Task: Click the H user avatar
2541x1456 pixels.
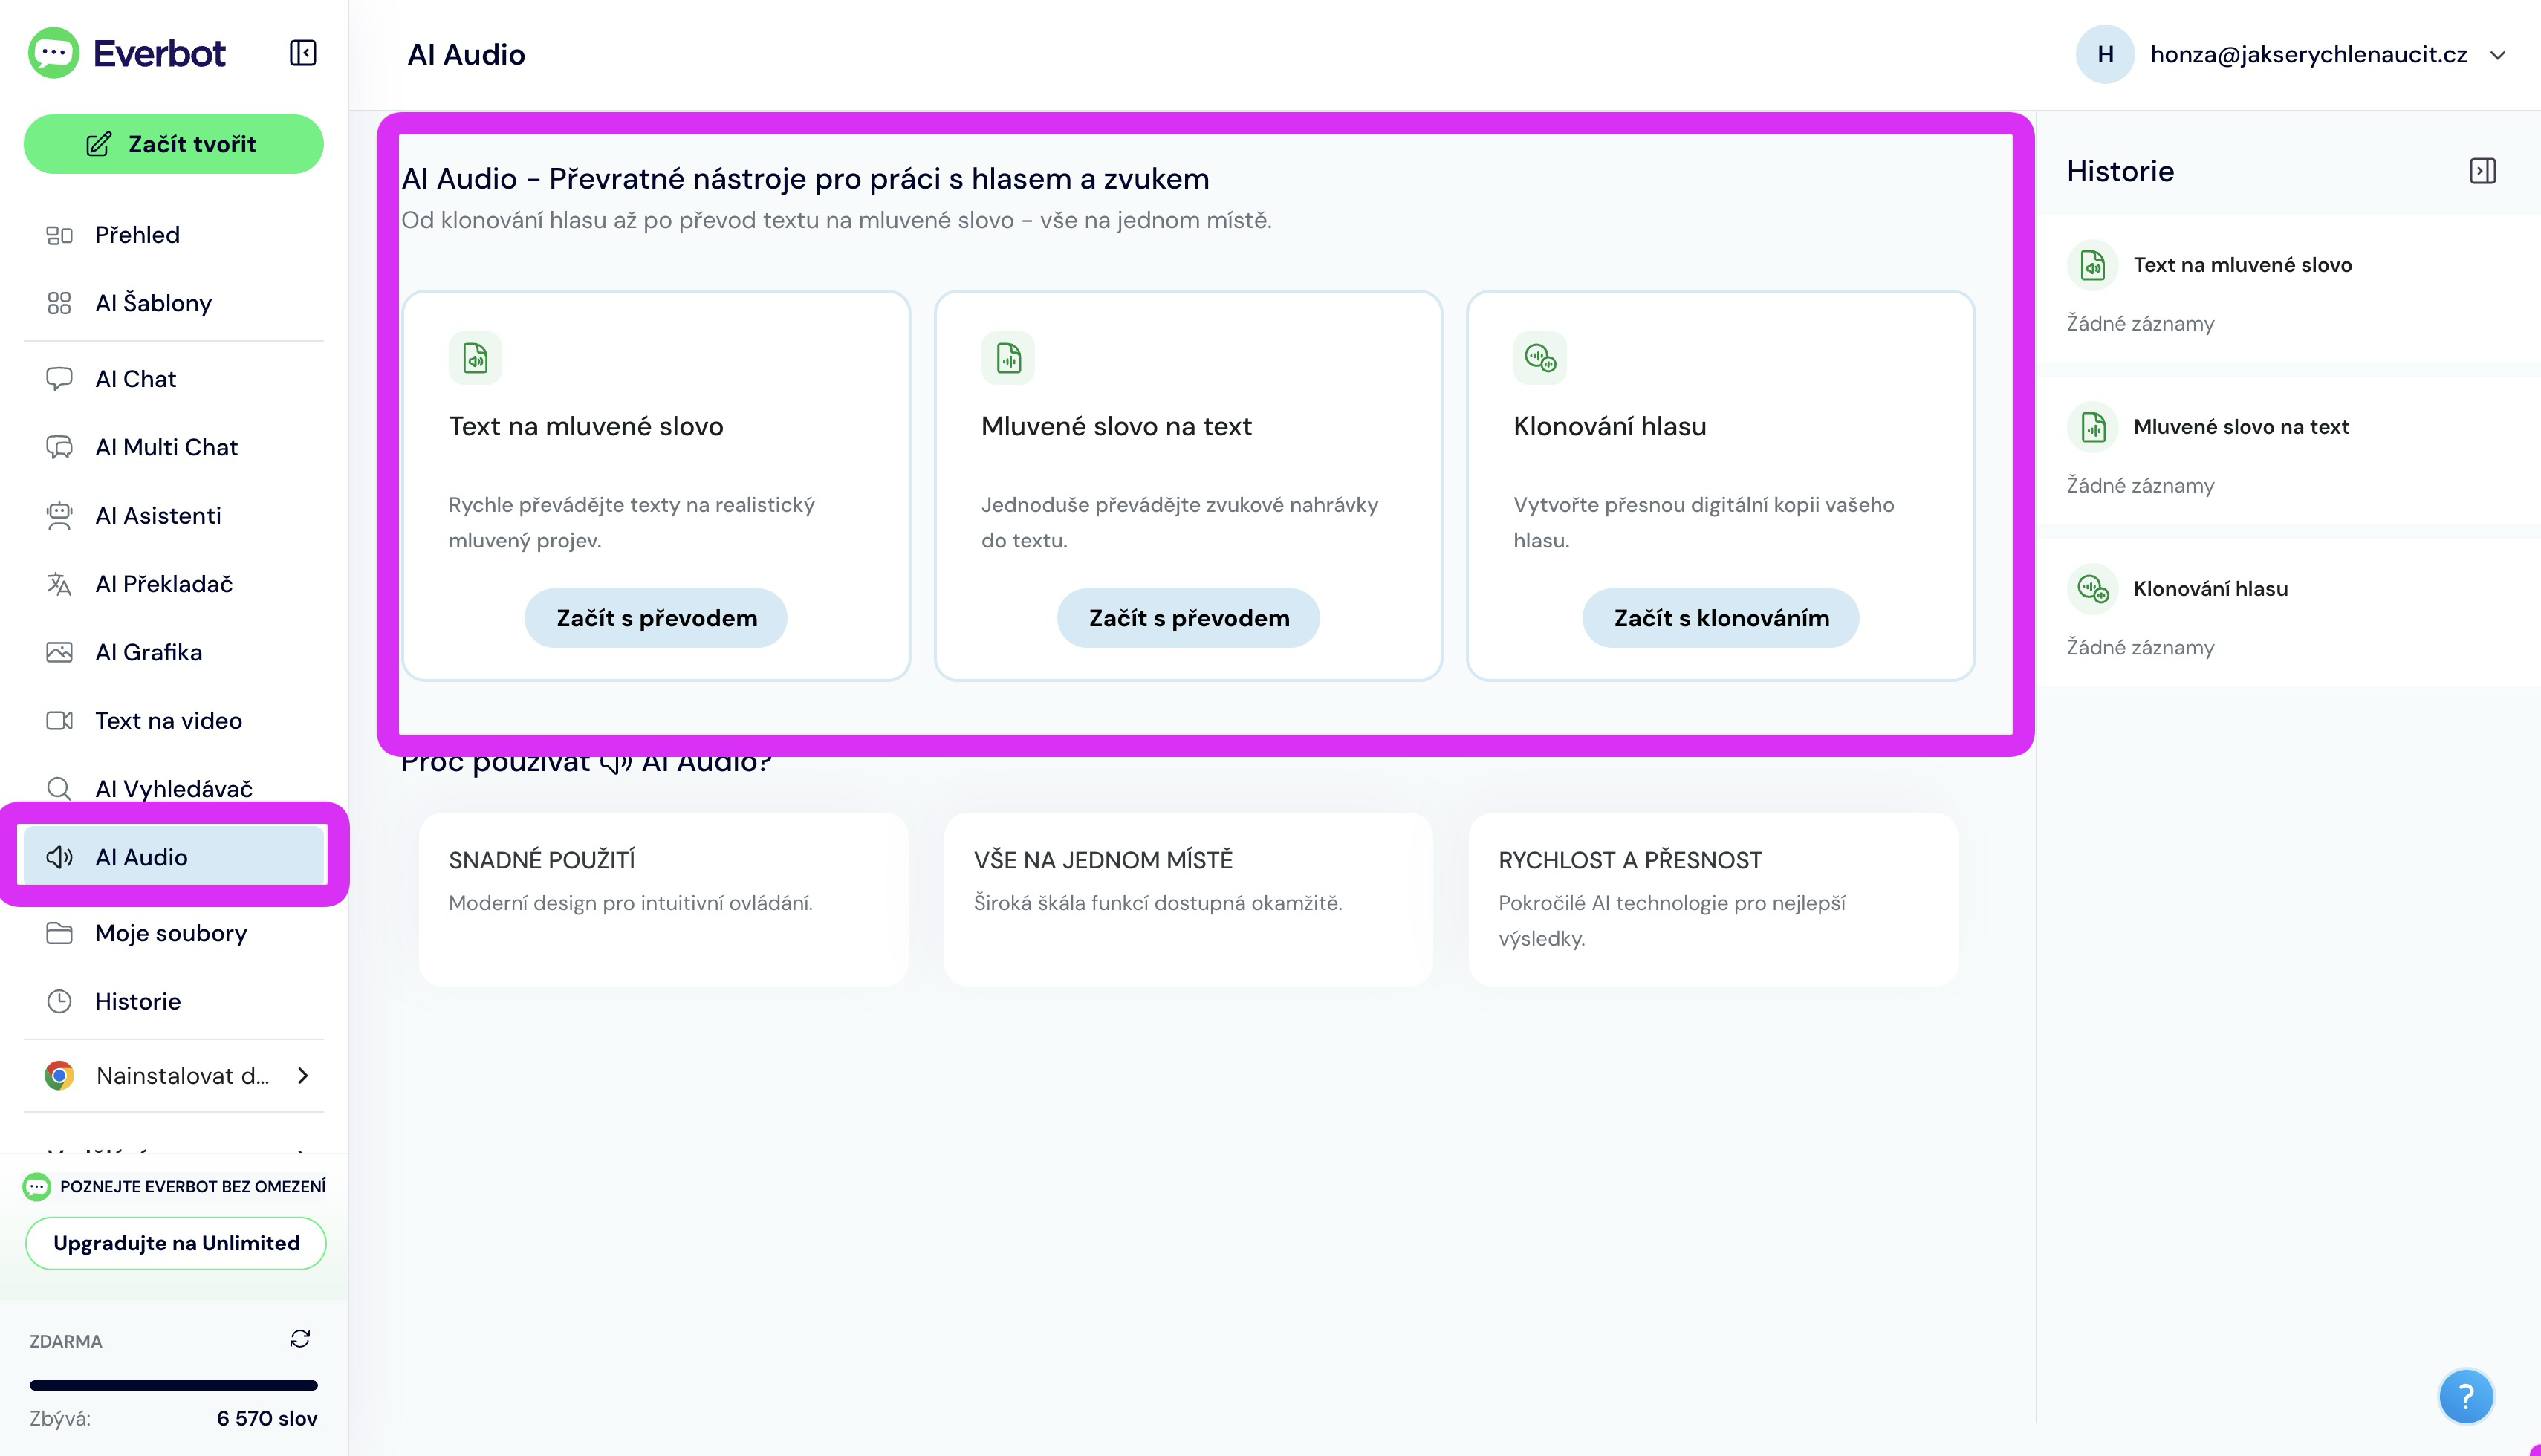Action: tap(2105, 54)
